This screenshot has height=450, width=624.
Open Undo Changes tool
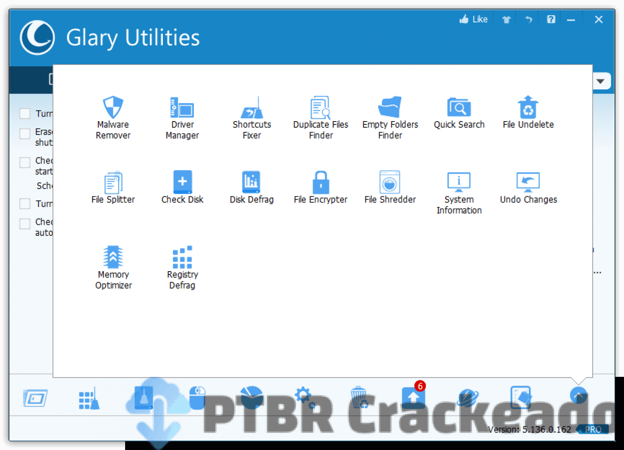528,188
